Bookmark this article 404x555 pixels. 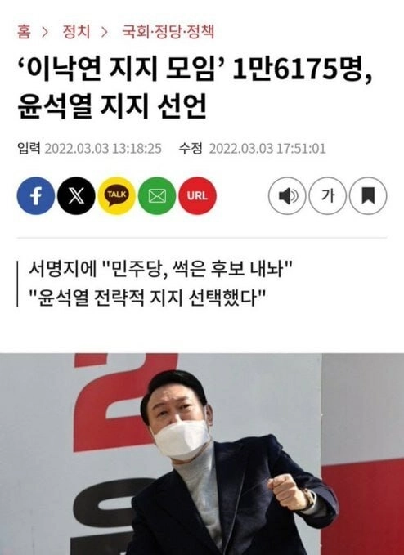(x=368, y=195)
